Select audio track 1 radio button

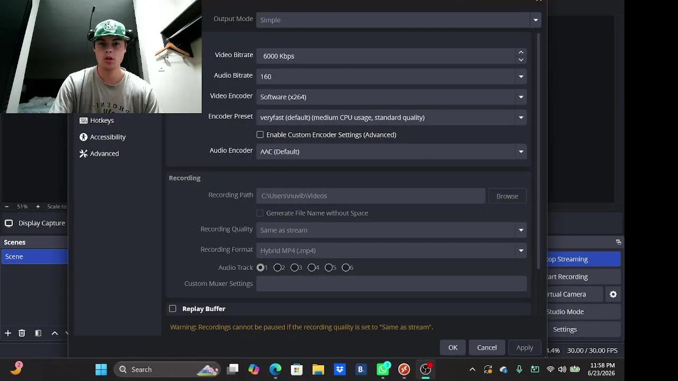tap(261, 267)
